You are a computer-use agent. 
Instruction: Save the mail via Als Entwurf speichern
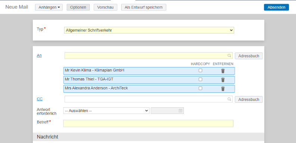point(144,7)
